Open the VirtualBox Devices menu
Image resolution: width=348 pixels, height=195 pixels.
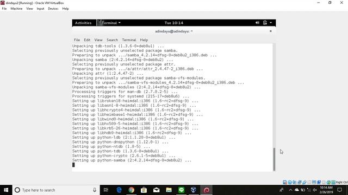pyautogui.click(x=53, y=9)
